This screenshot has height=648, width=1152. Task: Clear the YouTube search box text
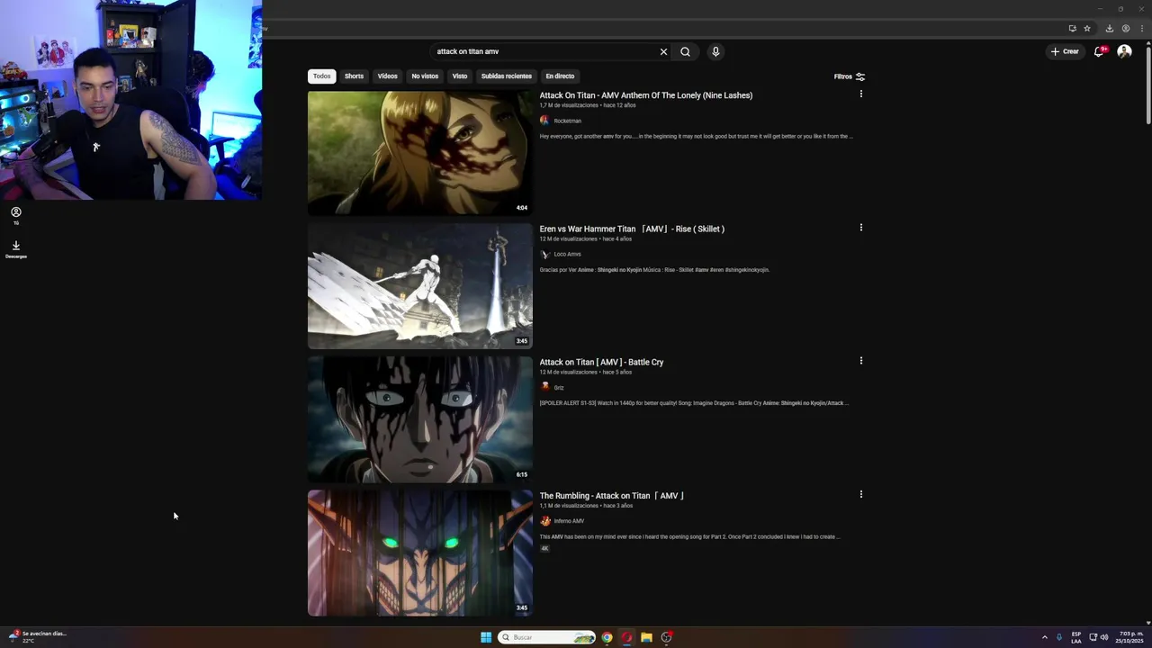663,51
